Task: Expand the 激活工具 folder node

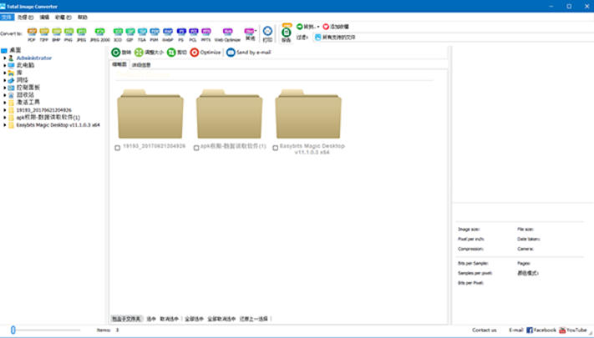Action: pos(4,103)
